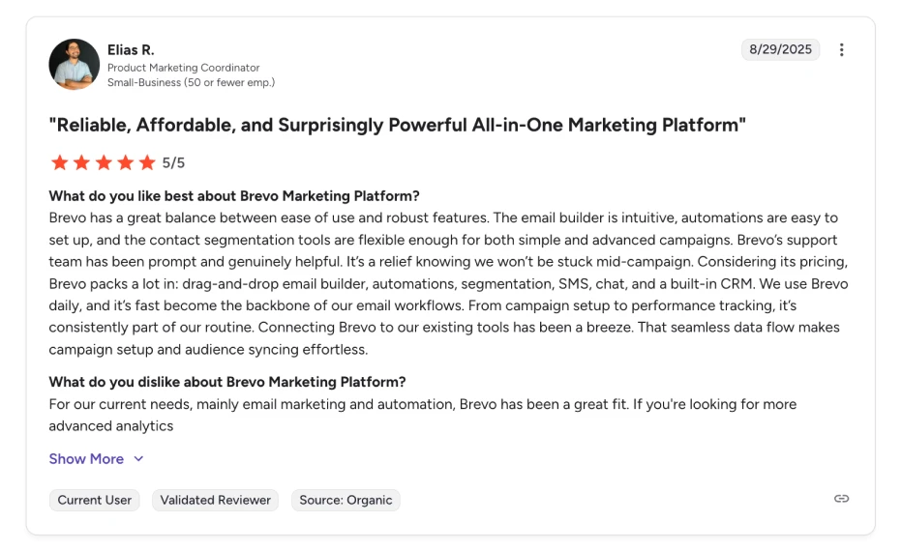Click the third rating star
This screenshot has height=551, width=902.
[104, 162]
